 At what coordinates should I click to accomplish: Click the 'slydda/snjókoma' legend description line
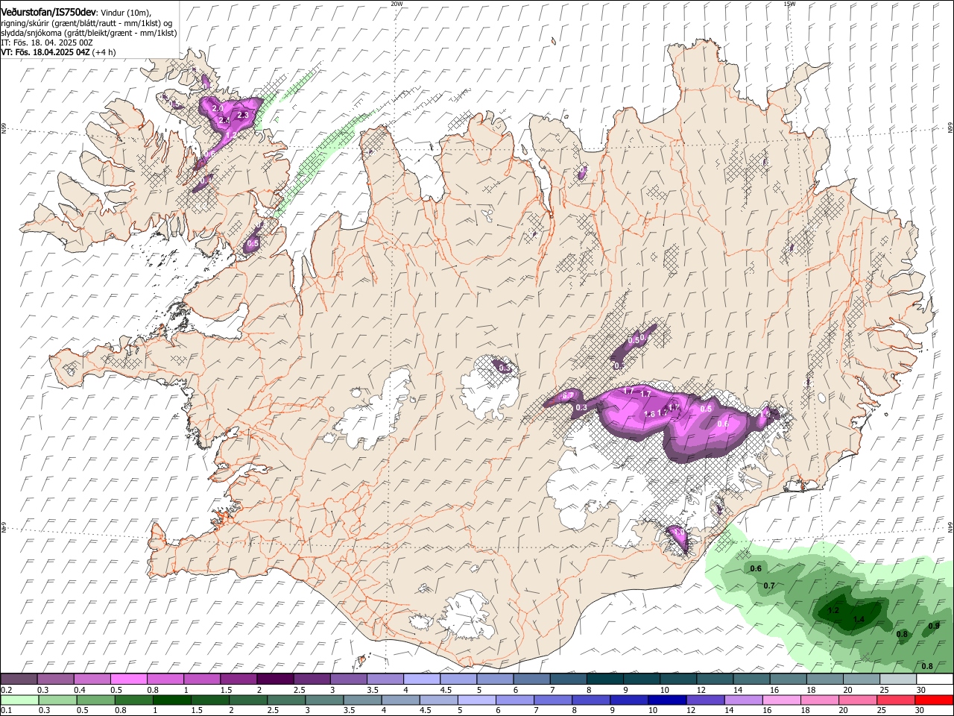coord(89,33)
